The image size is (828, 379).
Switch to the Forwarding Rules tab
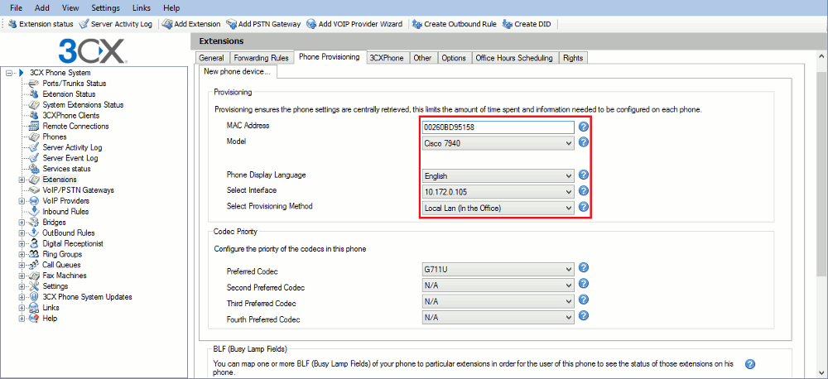tap(261, 58)
